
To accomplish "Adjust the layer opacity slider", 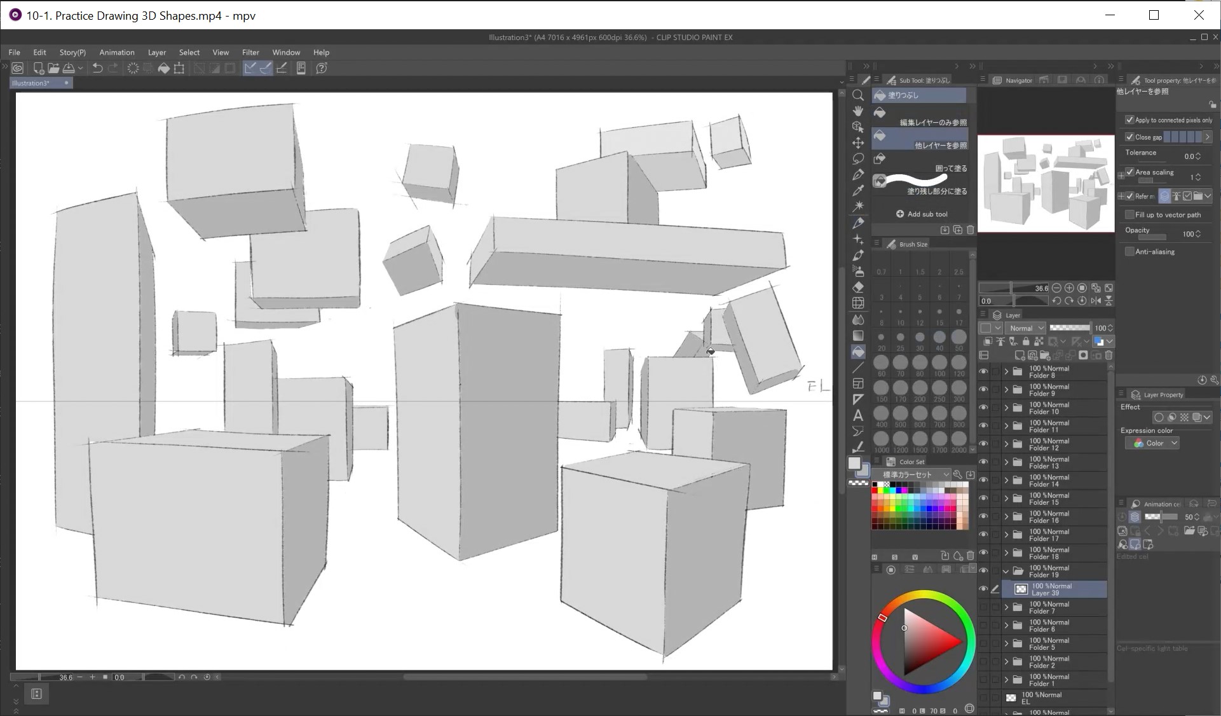I will (1070, 328).
